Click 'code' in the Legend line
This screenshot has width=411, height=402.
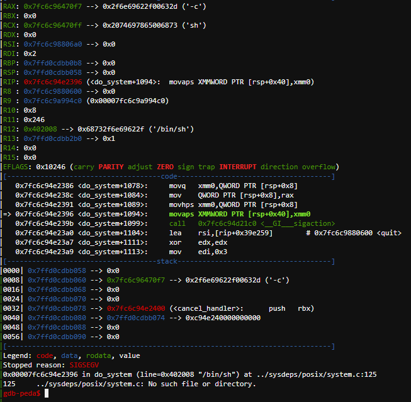(x=45, y=355)
